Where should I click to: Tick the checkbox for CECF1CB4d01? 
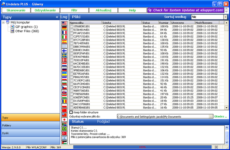click(71, 87)
